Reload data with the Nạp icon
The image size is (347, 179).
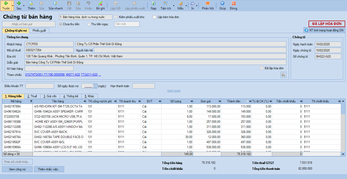click(x=154, y=5)
